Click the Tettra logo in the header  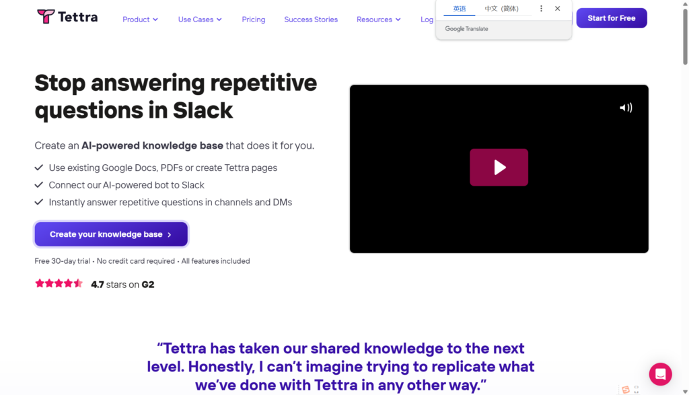point(67,17)
